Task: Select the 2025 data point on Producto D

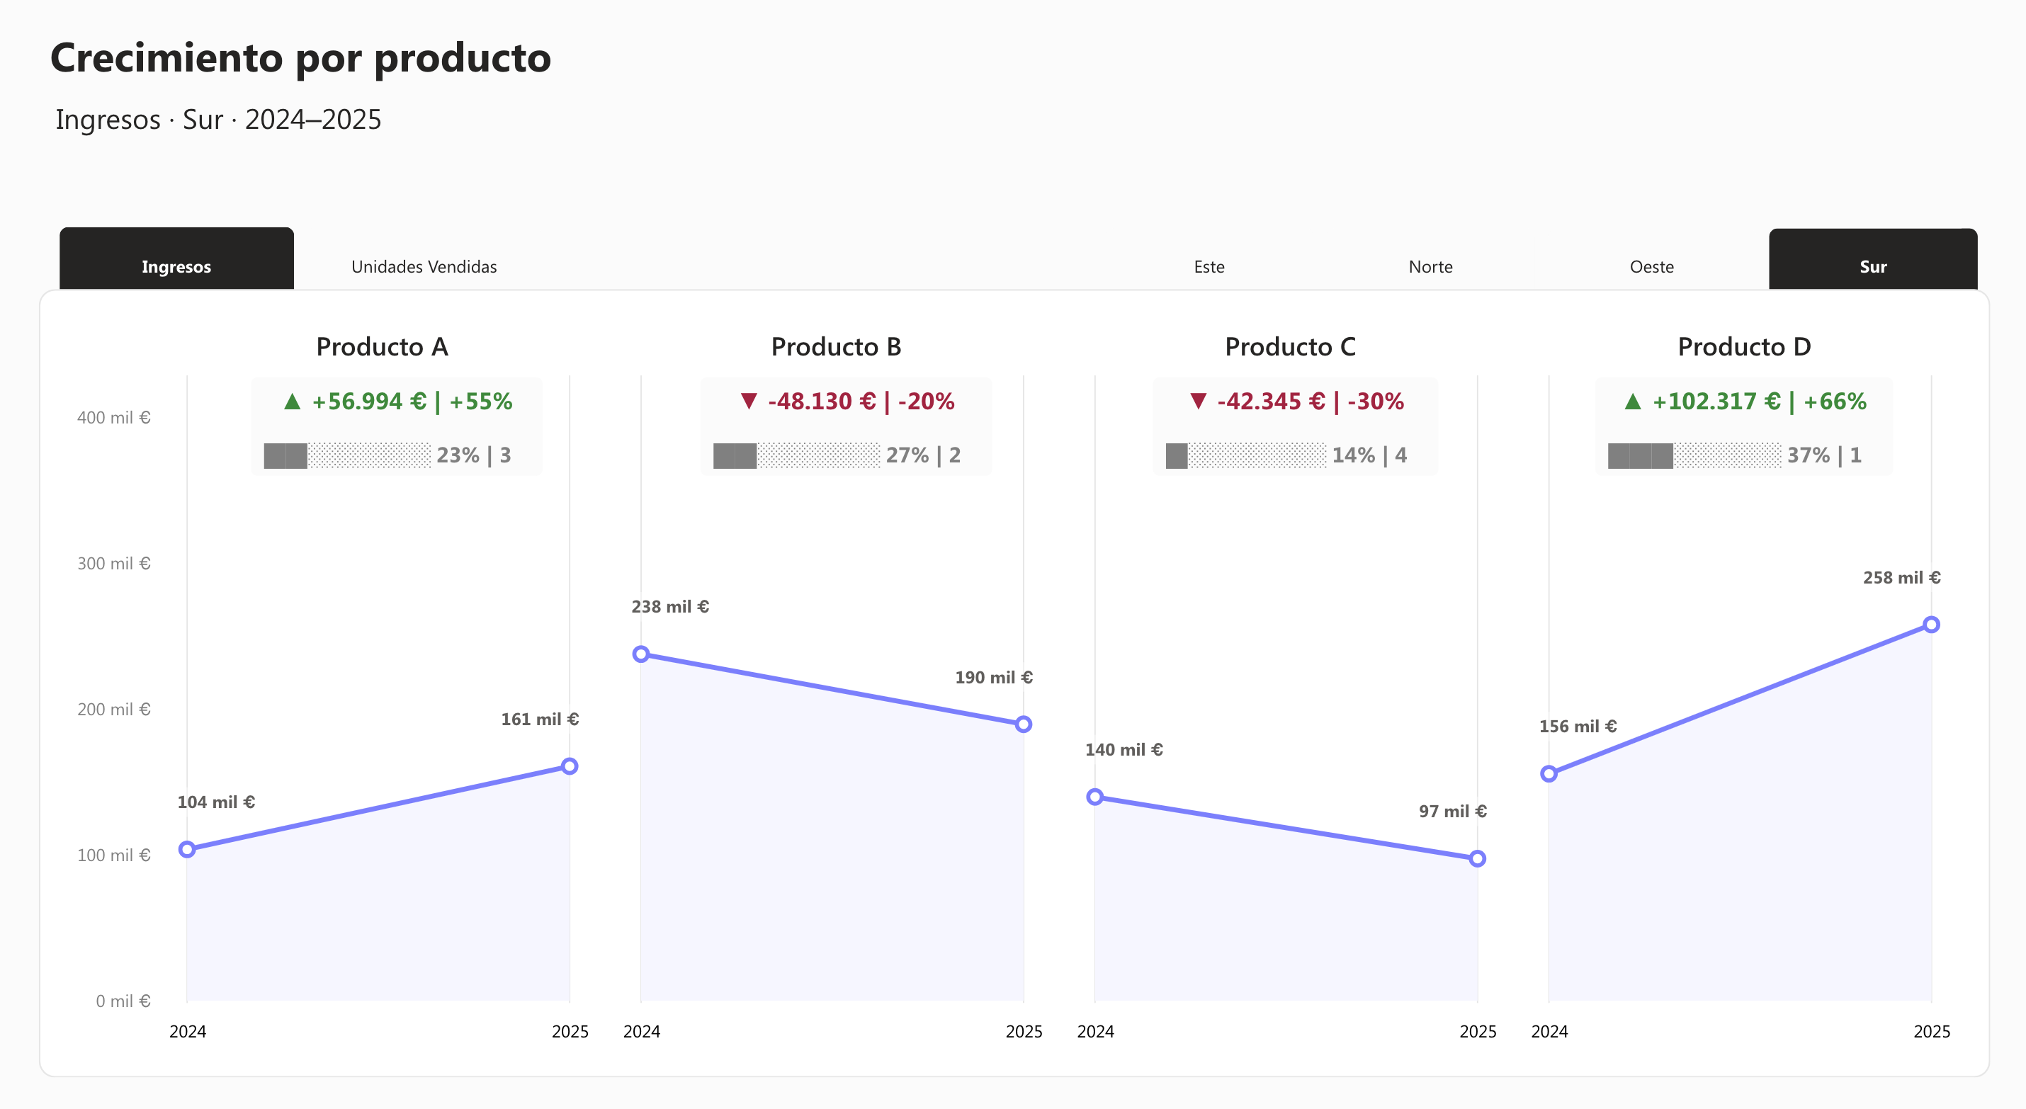Action: (x=1931, y=624)
